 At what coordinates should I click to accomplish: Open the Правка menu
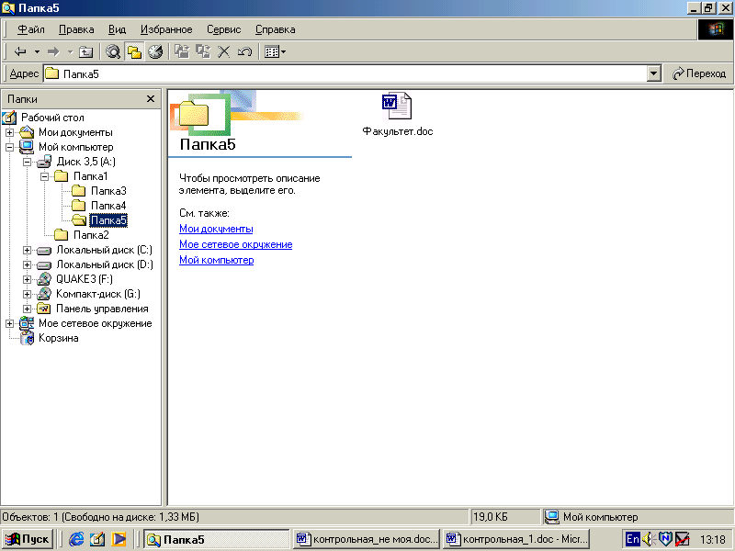pyautogui.click(x=76, y=29)
